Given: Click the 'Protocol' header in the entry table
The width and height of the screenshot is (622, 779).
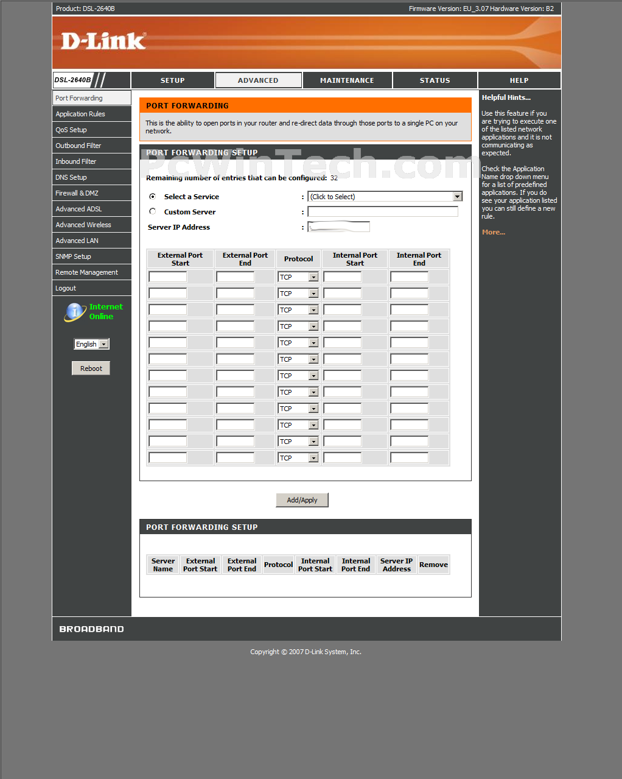Looking at the screenshot, I should coord(298,259).
